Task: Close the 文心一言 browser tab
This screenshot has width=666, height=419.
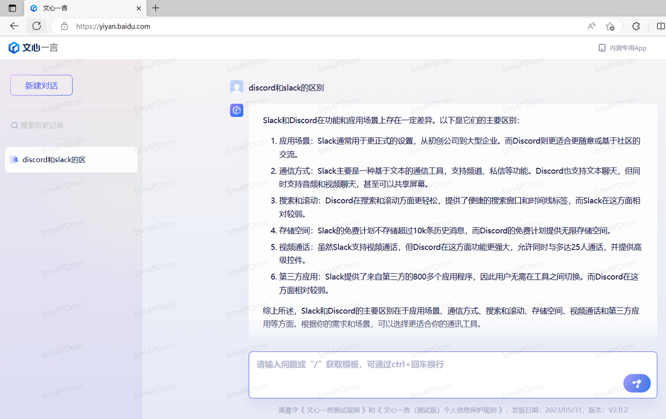Action: click(x=138, y=8)
